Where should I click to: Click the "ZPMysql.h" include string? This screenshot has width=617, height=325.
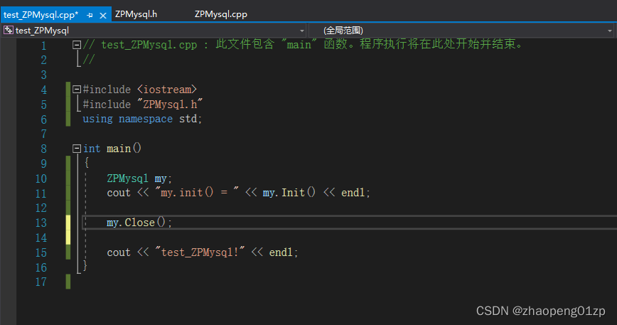click(x=170, y=105)
